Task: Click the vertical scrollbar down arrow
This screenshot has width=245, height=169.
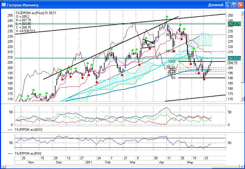Action: click(x=242, y=99)
